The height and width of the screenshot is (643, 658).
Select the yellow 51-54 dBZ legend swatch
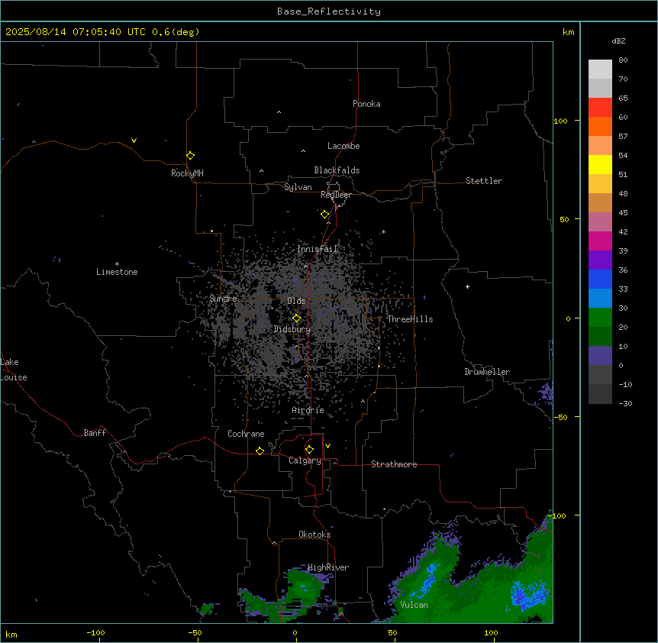coord(600,165)
